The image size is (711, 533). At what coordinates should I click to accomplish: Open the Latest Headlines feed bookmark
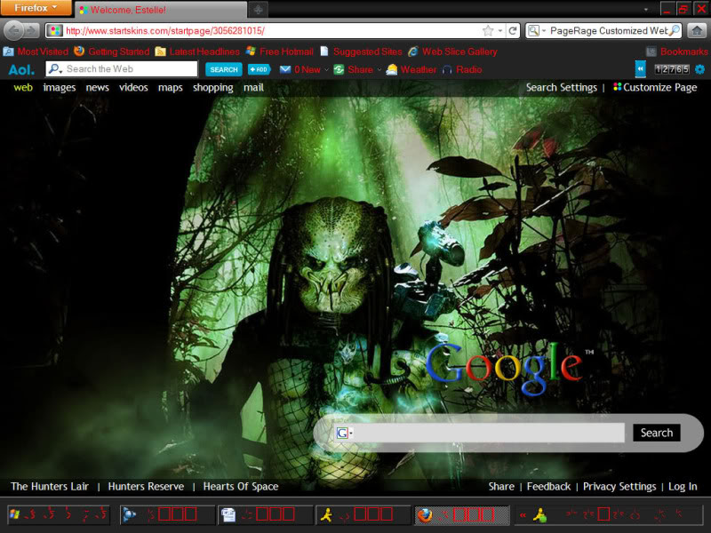pyautogui.click(x=197, y=52)
